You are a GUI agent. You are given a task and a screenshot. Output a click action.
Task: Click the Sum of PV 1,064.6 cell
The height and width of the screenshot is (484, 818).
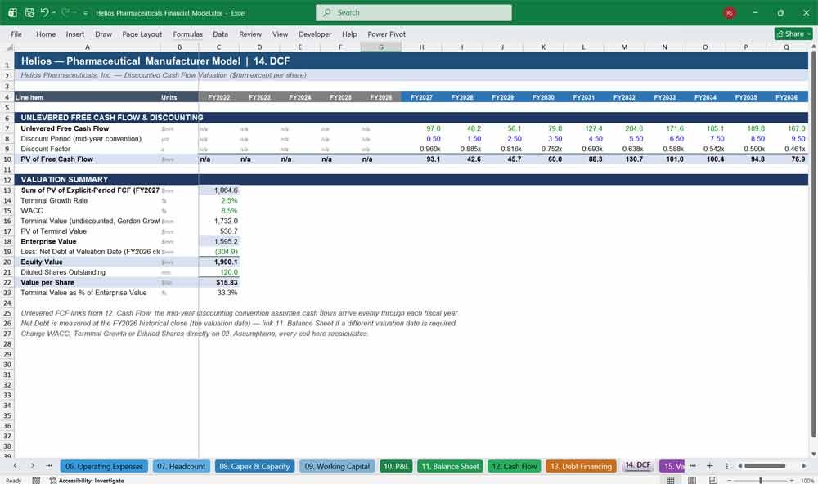click(218, 190)
